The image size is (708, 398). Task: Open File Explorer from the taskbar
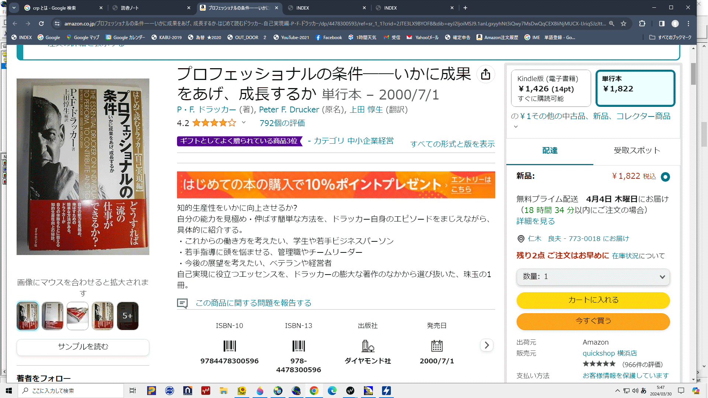click(223, 391)
